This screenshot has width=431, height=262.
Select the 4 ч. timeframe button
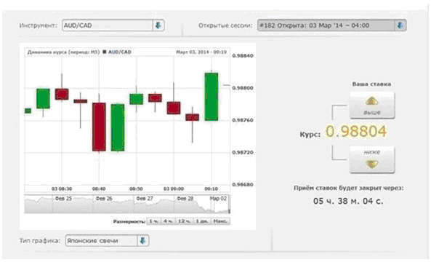tap(168, 221)
